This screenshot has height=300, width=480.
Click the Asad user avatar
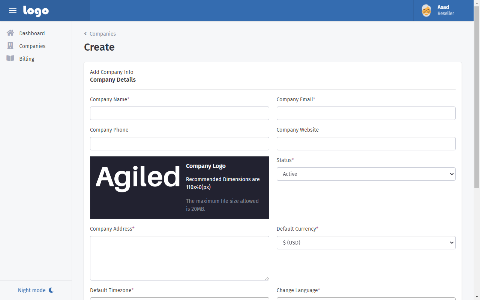click(426, 10)
